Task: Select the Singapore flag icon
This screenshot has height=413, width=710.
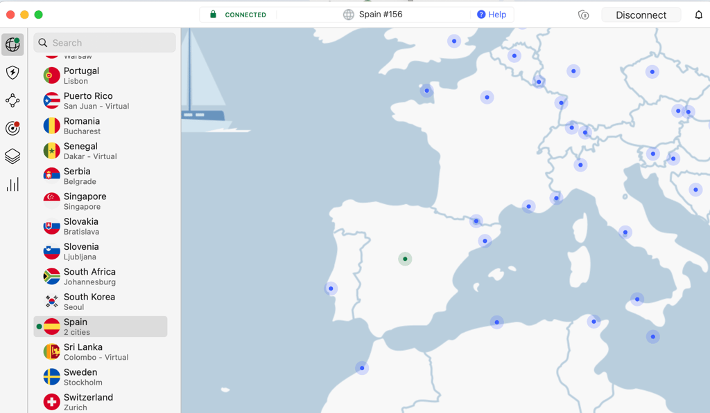Action: (x=51, y=201)
